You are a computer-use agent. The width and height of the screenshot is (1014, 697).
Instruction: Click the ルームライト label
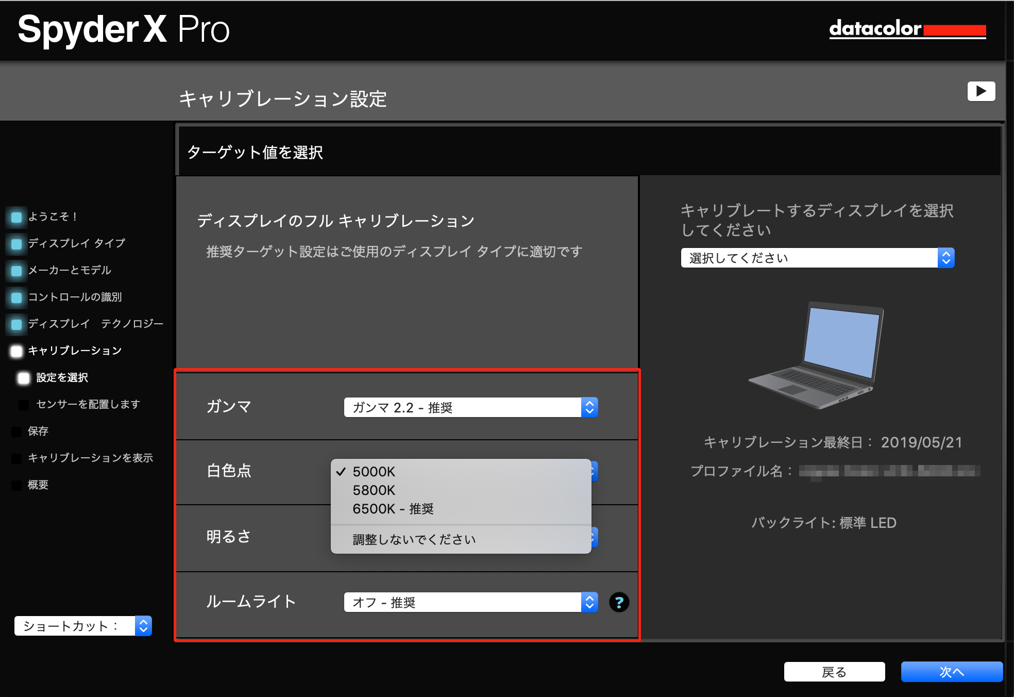pyautogui.click(x=251, y=602)
